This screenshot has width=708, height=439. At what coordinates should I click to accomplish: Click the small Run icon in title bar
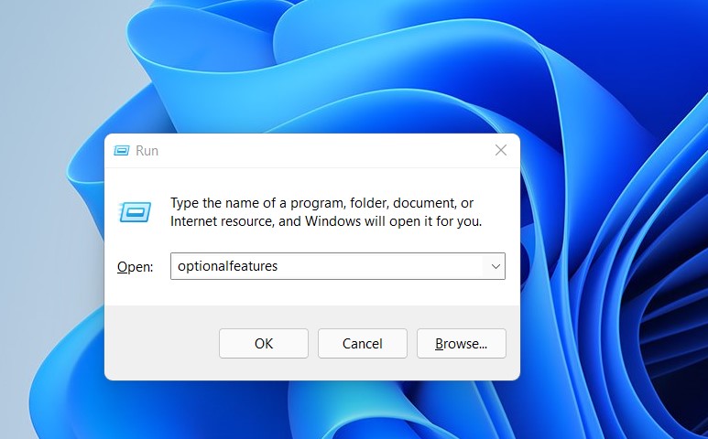point(122,151)
